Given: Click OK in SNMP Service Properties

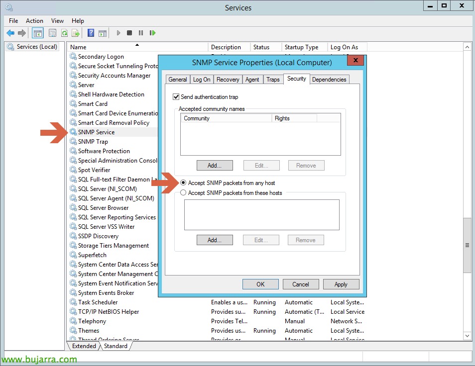Looking at the screenshot, I should click(x=260, y=284).
